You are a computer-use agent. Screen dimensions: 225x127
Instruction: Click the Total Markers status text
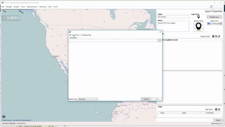[217, 123]
